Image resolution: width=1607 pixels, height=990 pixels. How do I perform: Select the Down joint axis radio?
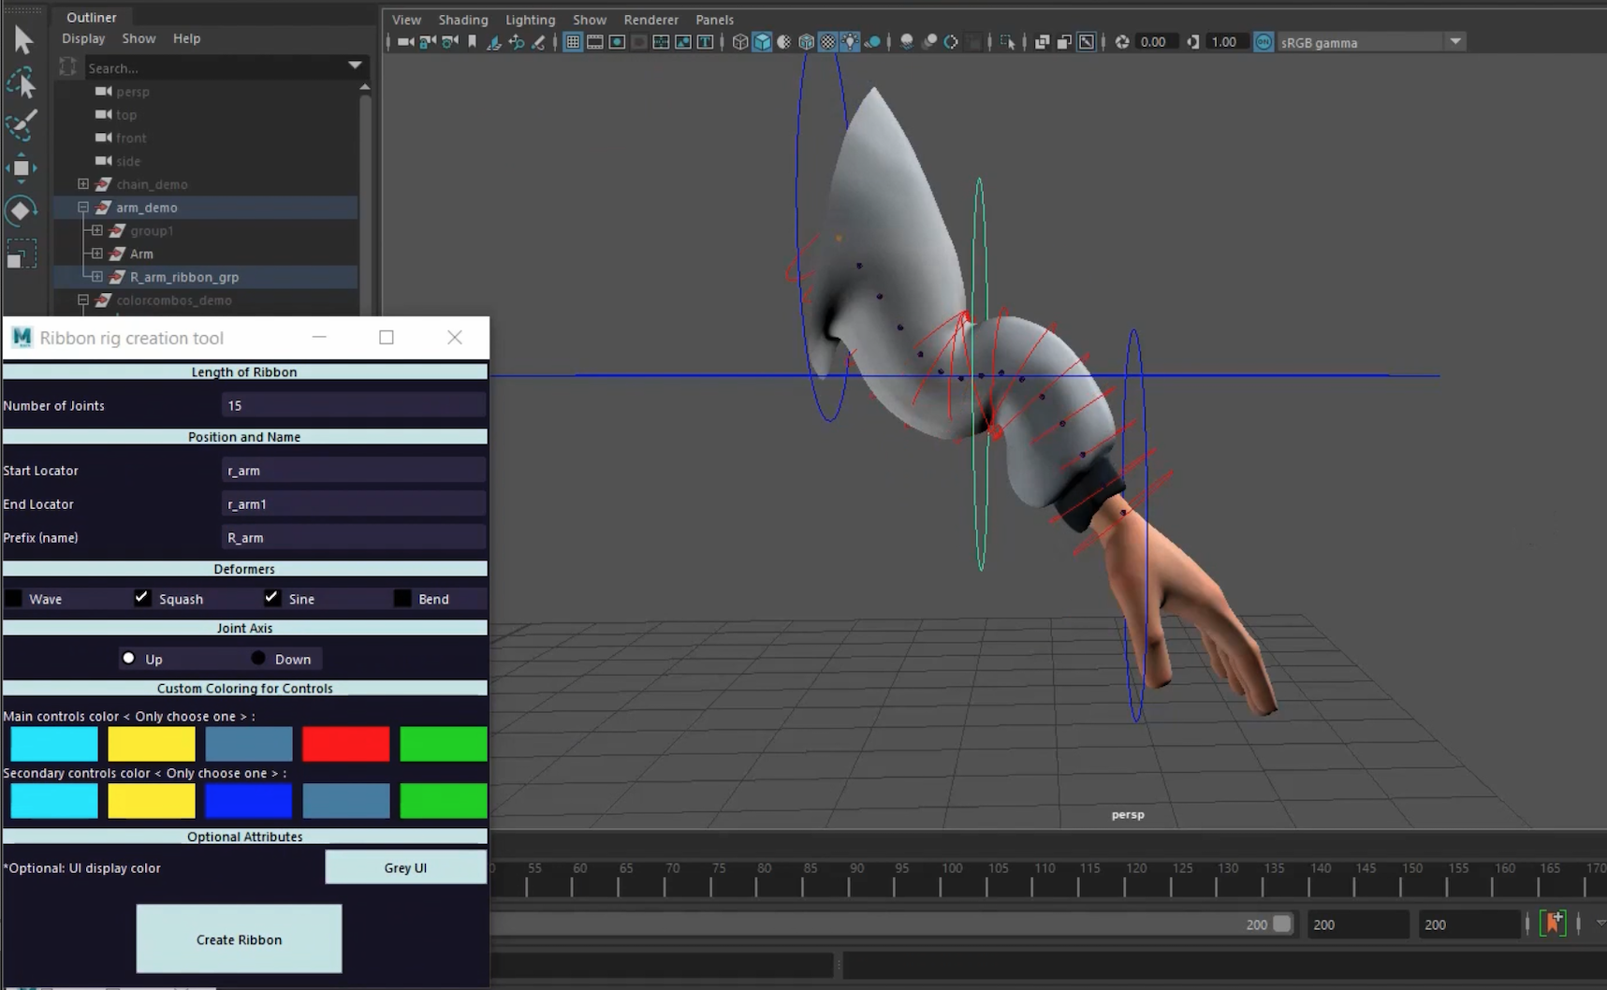(258, 658)
